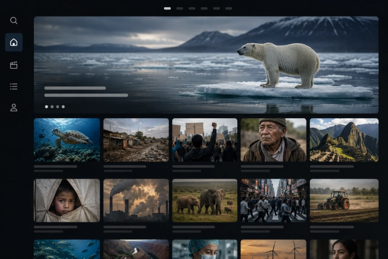The width and height of the screenshot is (388, 259).
Task: Open the masked medical worker thumbnail
Action: tap(205, 249)
